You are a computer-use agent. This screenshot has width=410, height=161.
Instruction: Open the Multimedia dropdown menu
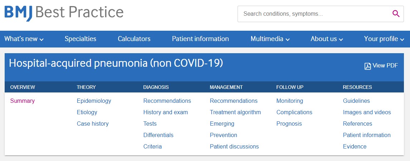(x=270, y=39)
